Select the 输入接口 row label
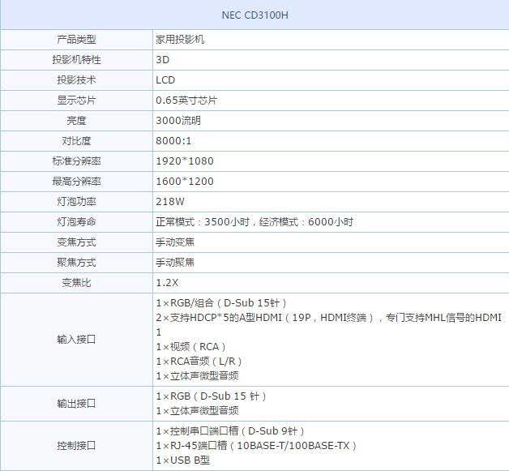This screenshot has width=509, height=471. pyautogui.click(x=77, y=340)
